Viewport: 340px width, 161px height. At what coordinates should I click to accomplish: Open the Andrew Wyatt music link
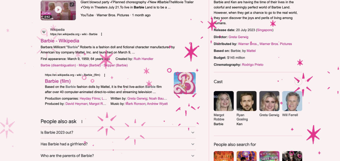click(157, 104)
